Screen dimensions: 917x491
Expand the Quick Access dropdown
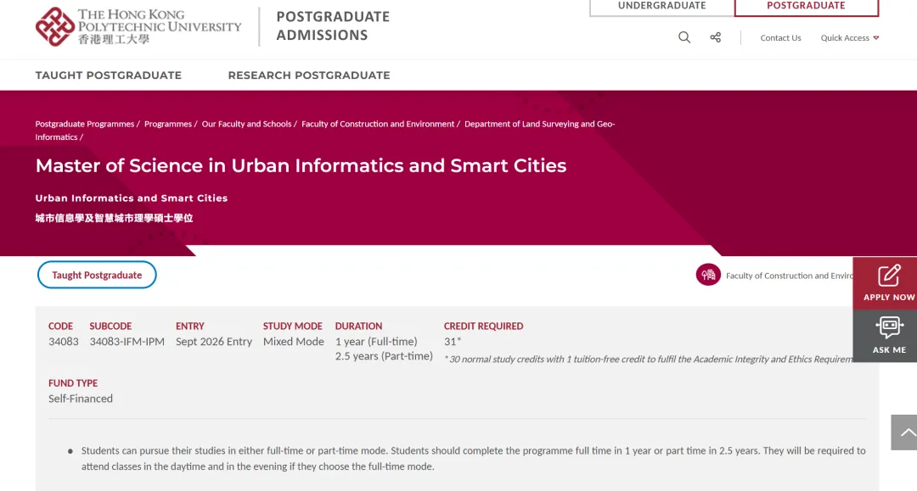pos(849,38)
